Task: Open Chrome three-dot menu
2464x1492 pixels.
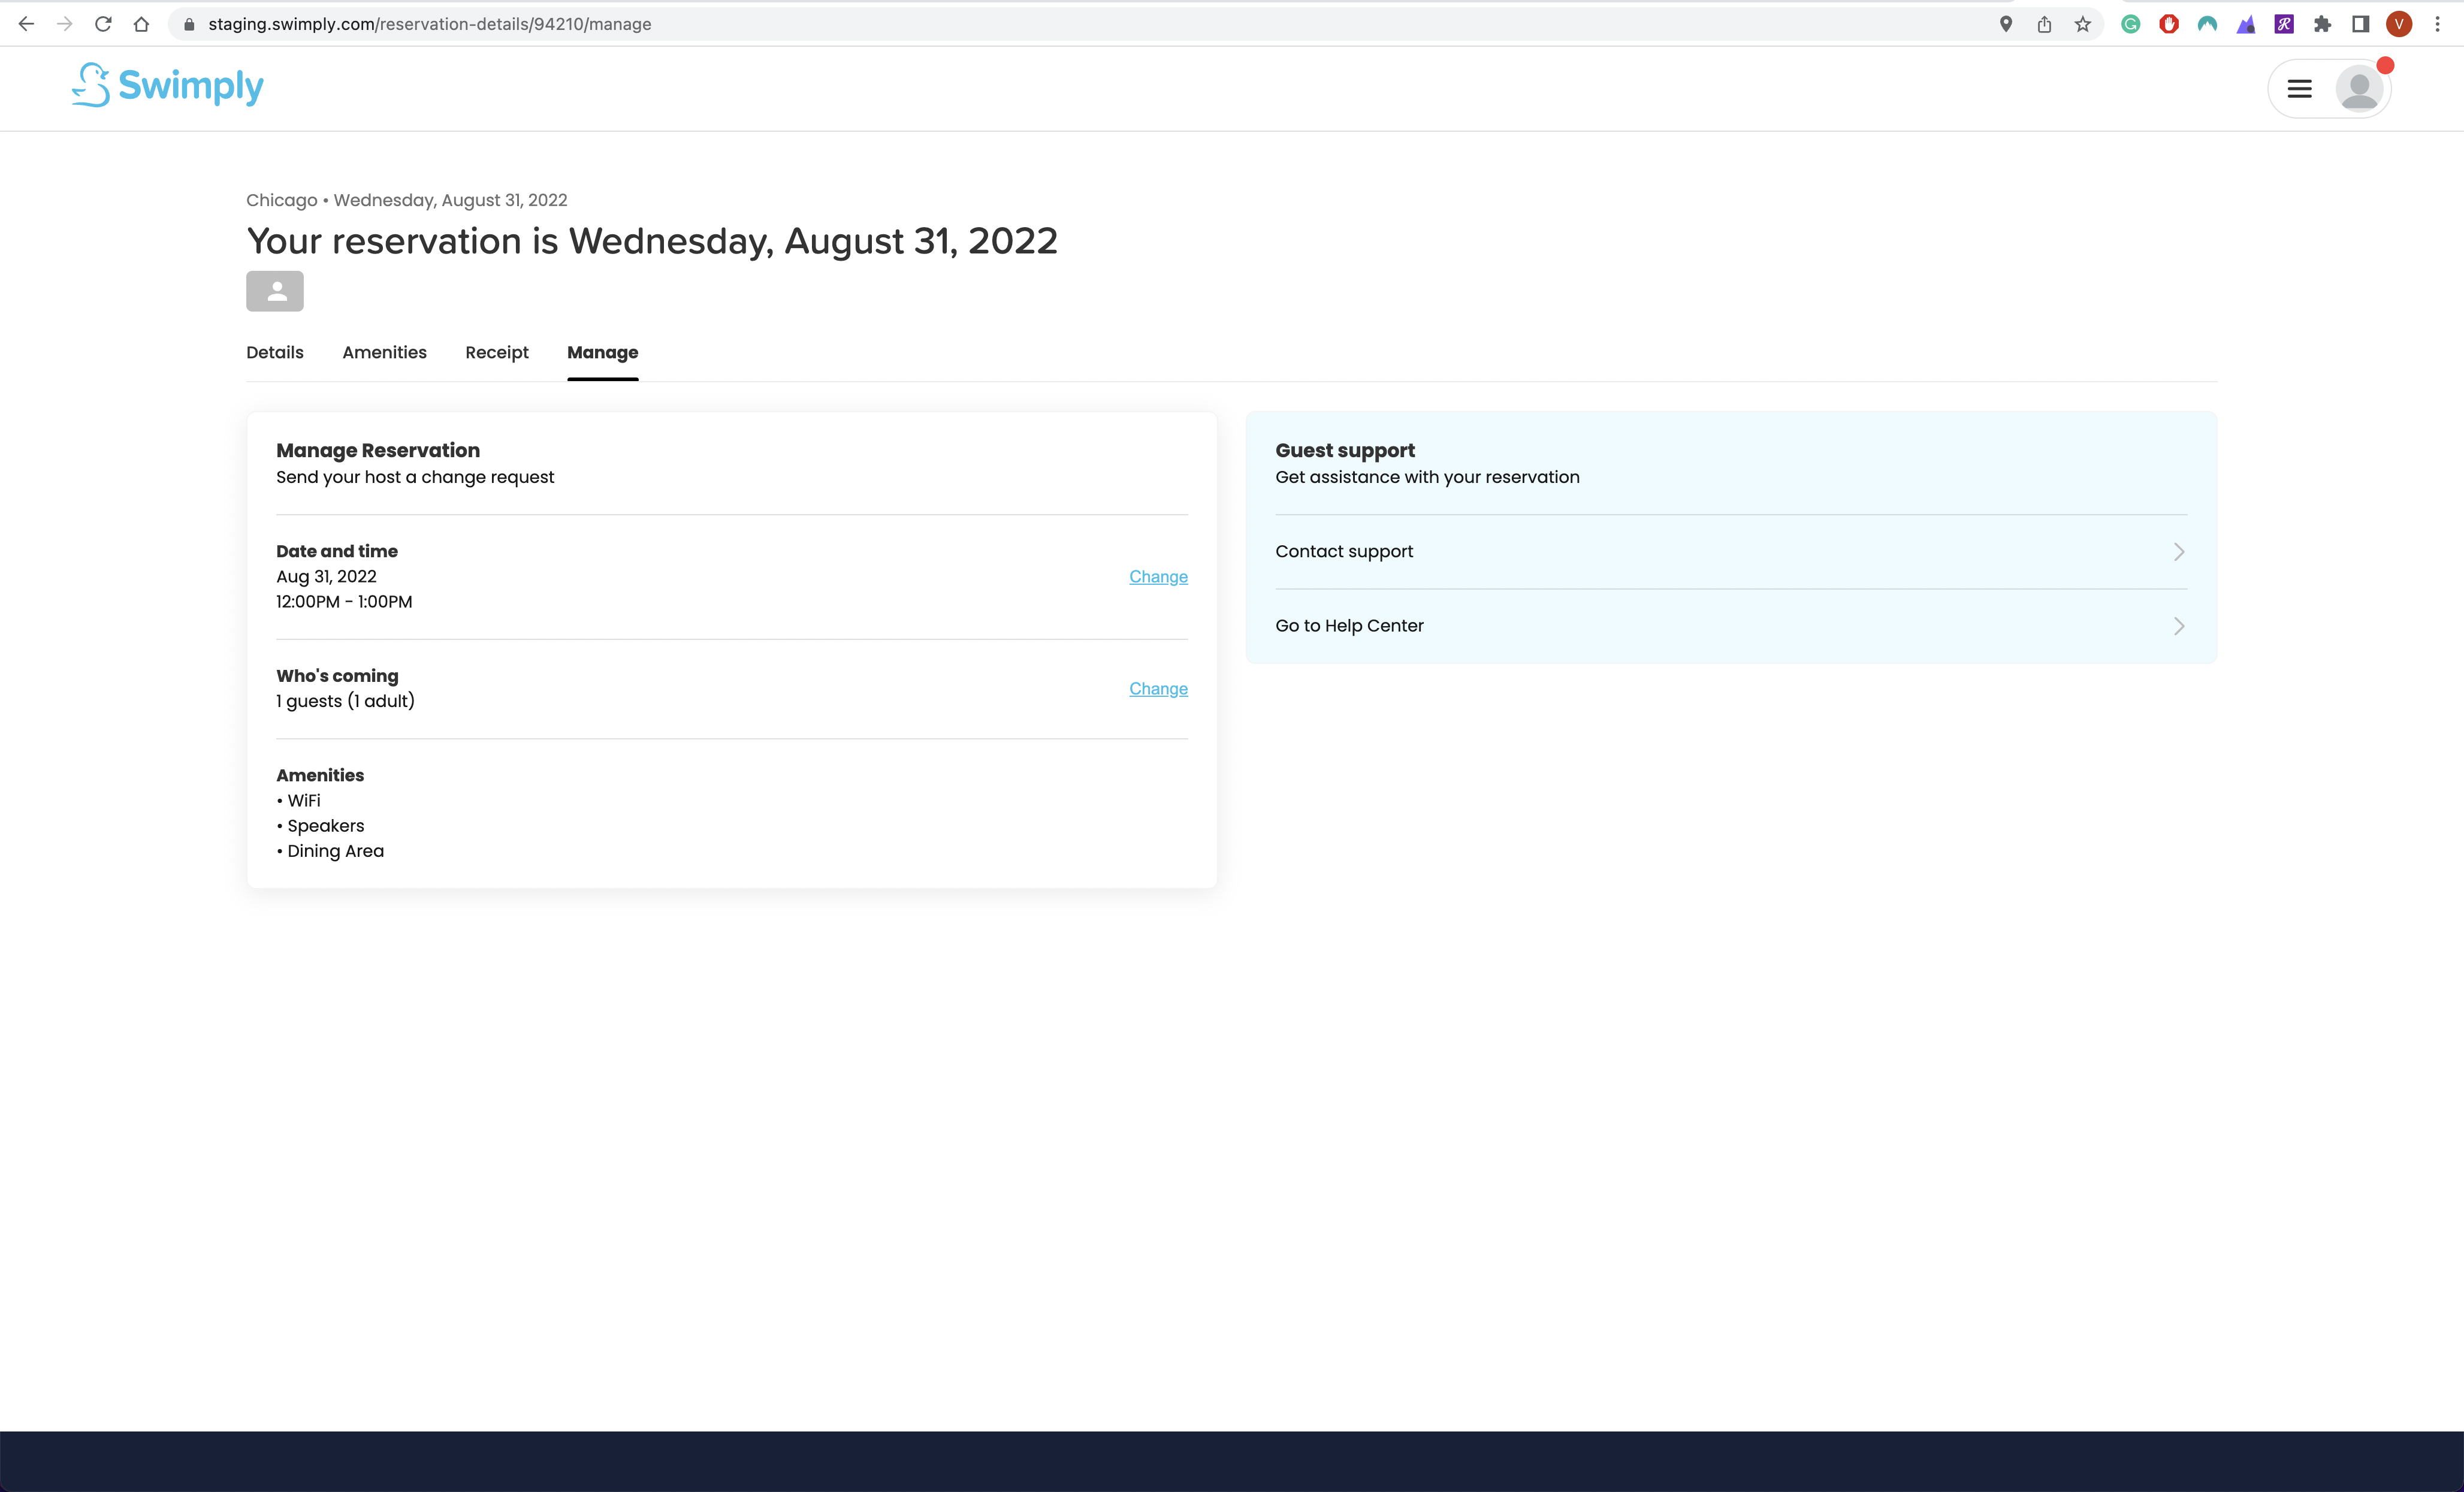Action: (2437, 24)
